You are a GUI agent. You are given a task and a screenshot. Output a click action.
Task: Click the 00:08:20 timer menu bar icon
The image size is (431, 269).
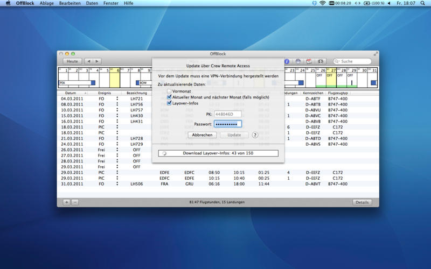pos(340,3)
